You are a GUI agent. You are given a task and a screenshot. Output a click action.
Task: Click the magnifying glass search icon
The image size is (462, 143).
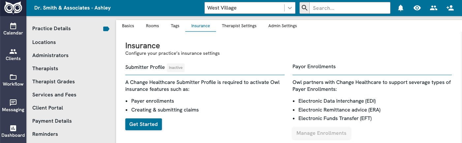coord(304,8)
